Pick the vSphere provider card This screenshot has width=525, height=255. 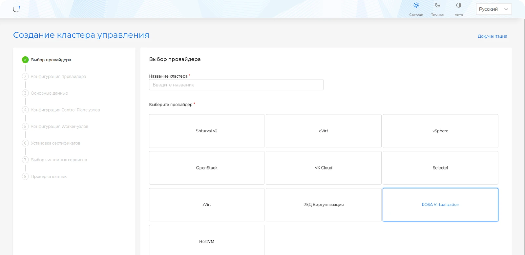[440, 131]
